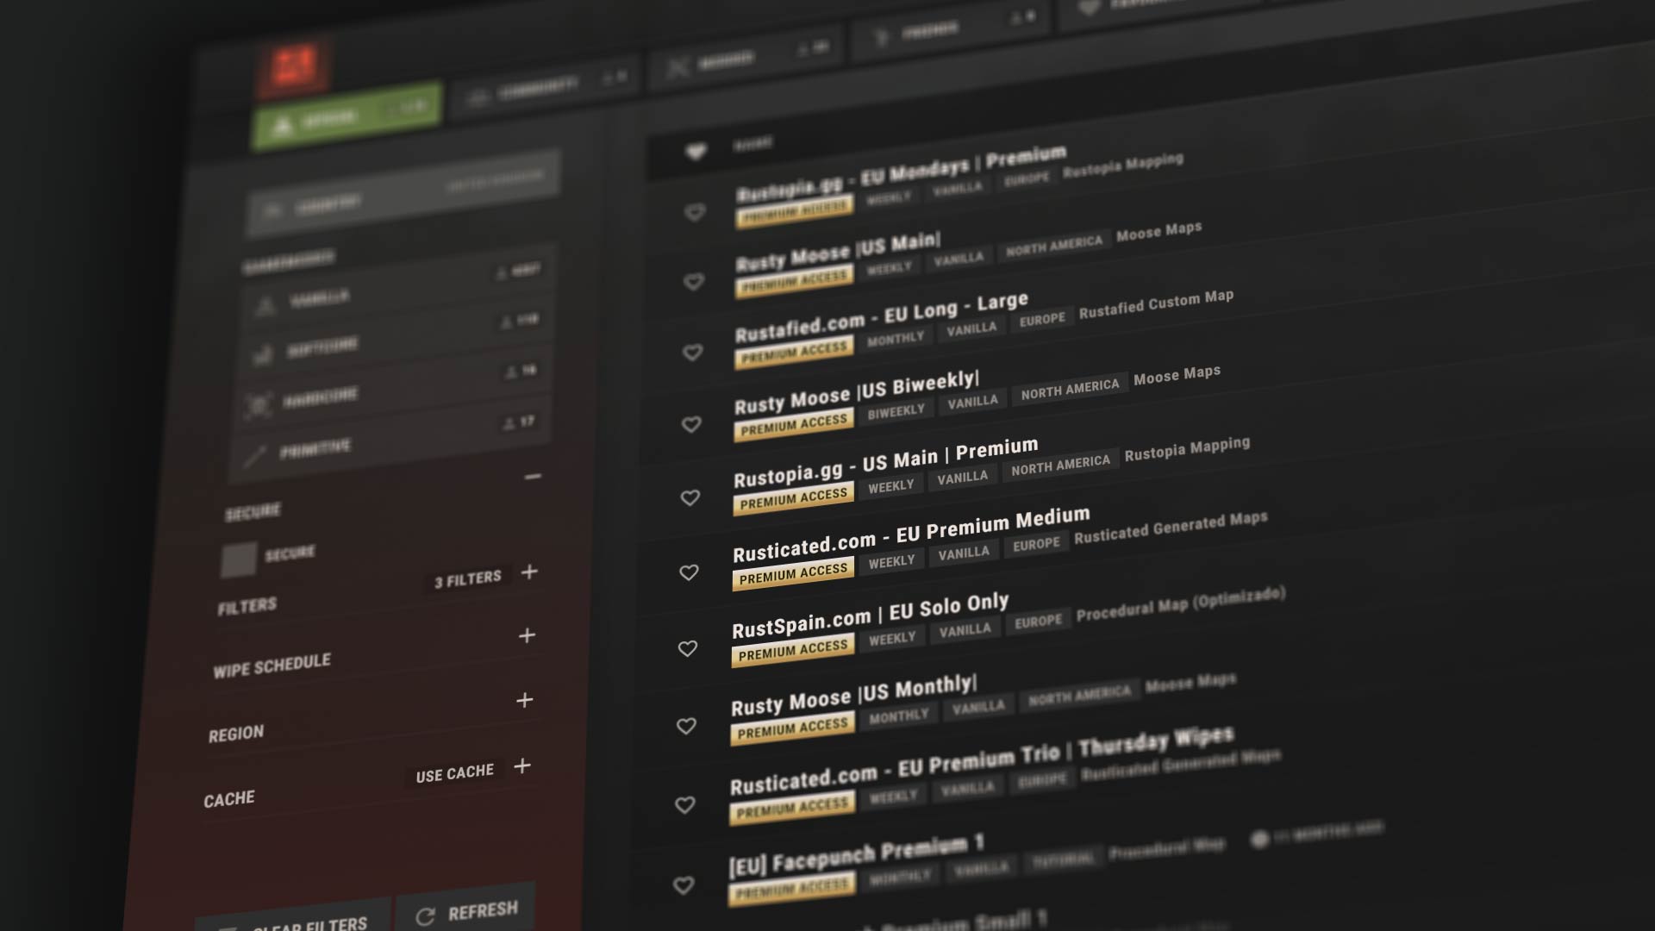Viewport: 1655px width, 931px height.
Task: Click the Refresh button
Action: tap(465, 910)
